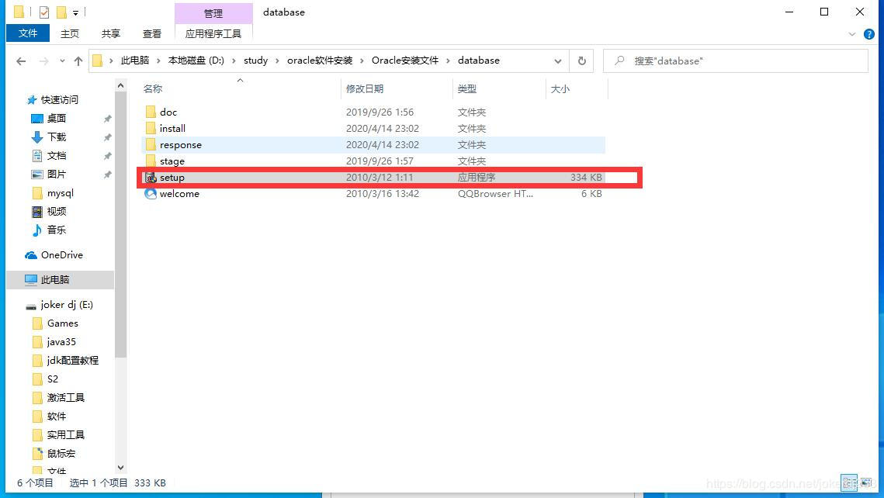Click the Properties checkmark quick access icon
The height and width of the screenshot is (498, 884).
click(44, 12)
